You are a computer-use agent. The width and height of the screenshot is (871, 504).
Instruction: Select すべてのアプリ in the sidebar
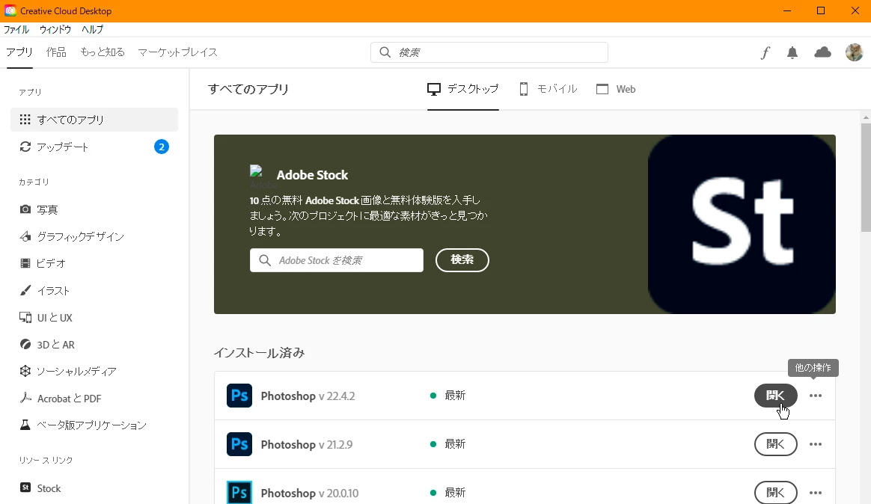(94, 120)
